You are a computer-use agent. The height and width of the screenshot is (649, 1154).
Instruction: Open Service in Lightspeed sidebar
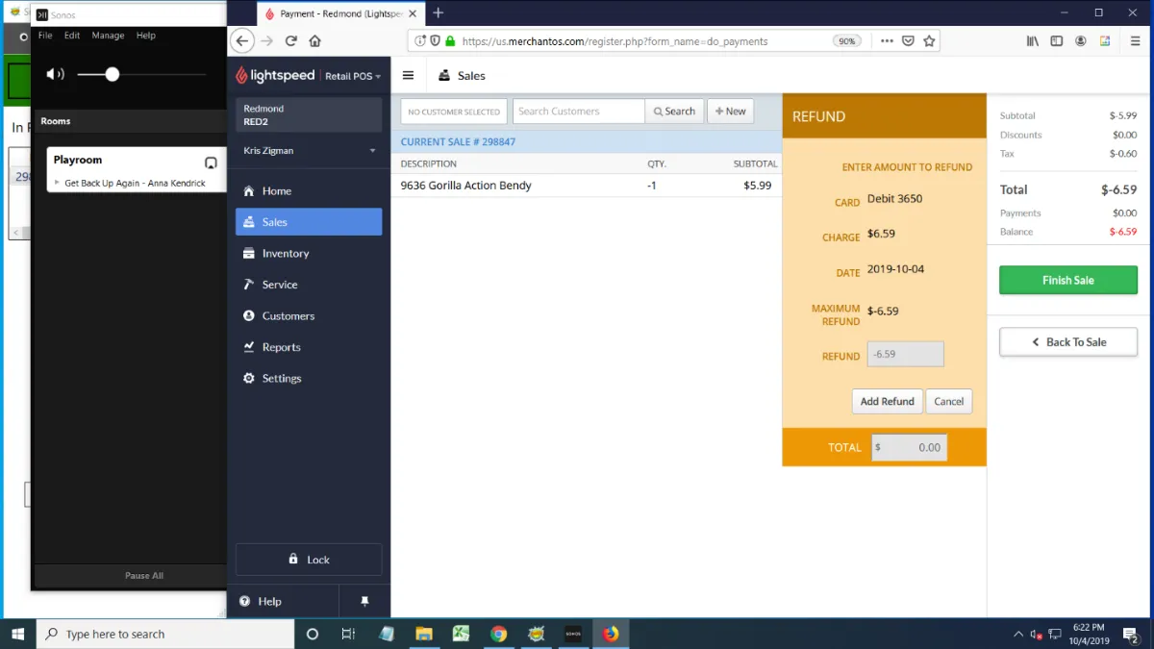(x=309, y=285)
